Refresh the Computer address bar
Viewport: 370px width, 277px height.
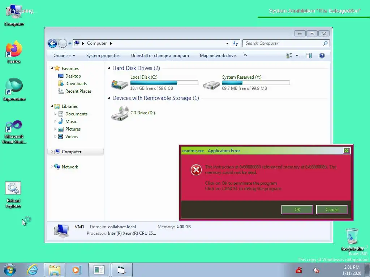click(236, 43)
